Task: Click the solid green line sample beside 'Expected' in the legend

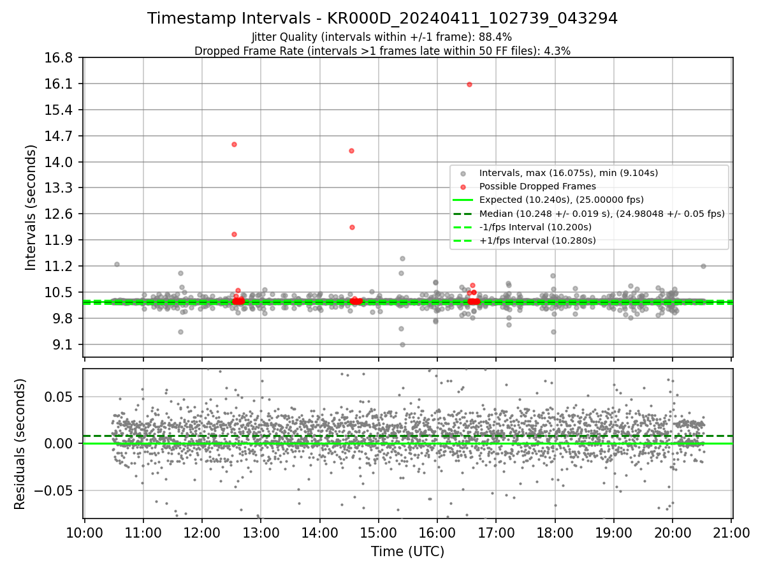Action: click(x=463, y=200)
